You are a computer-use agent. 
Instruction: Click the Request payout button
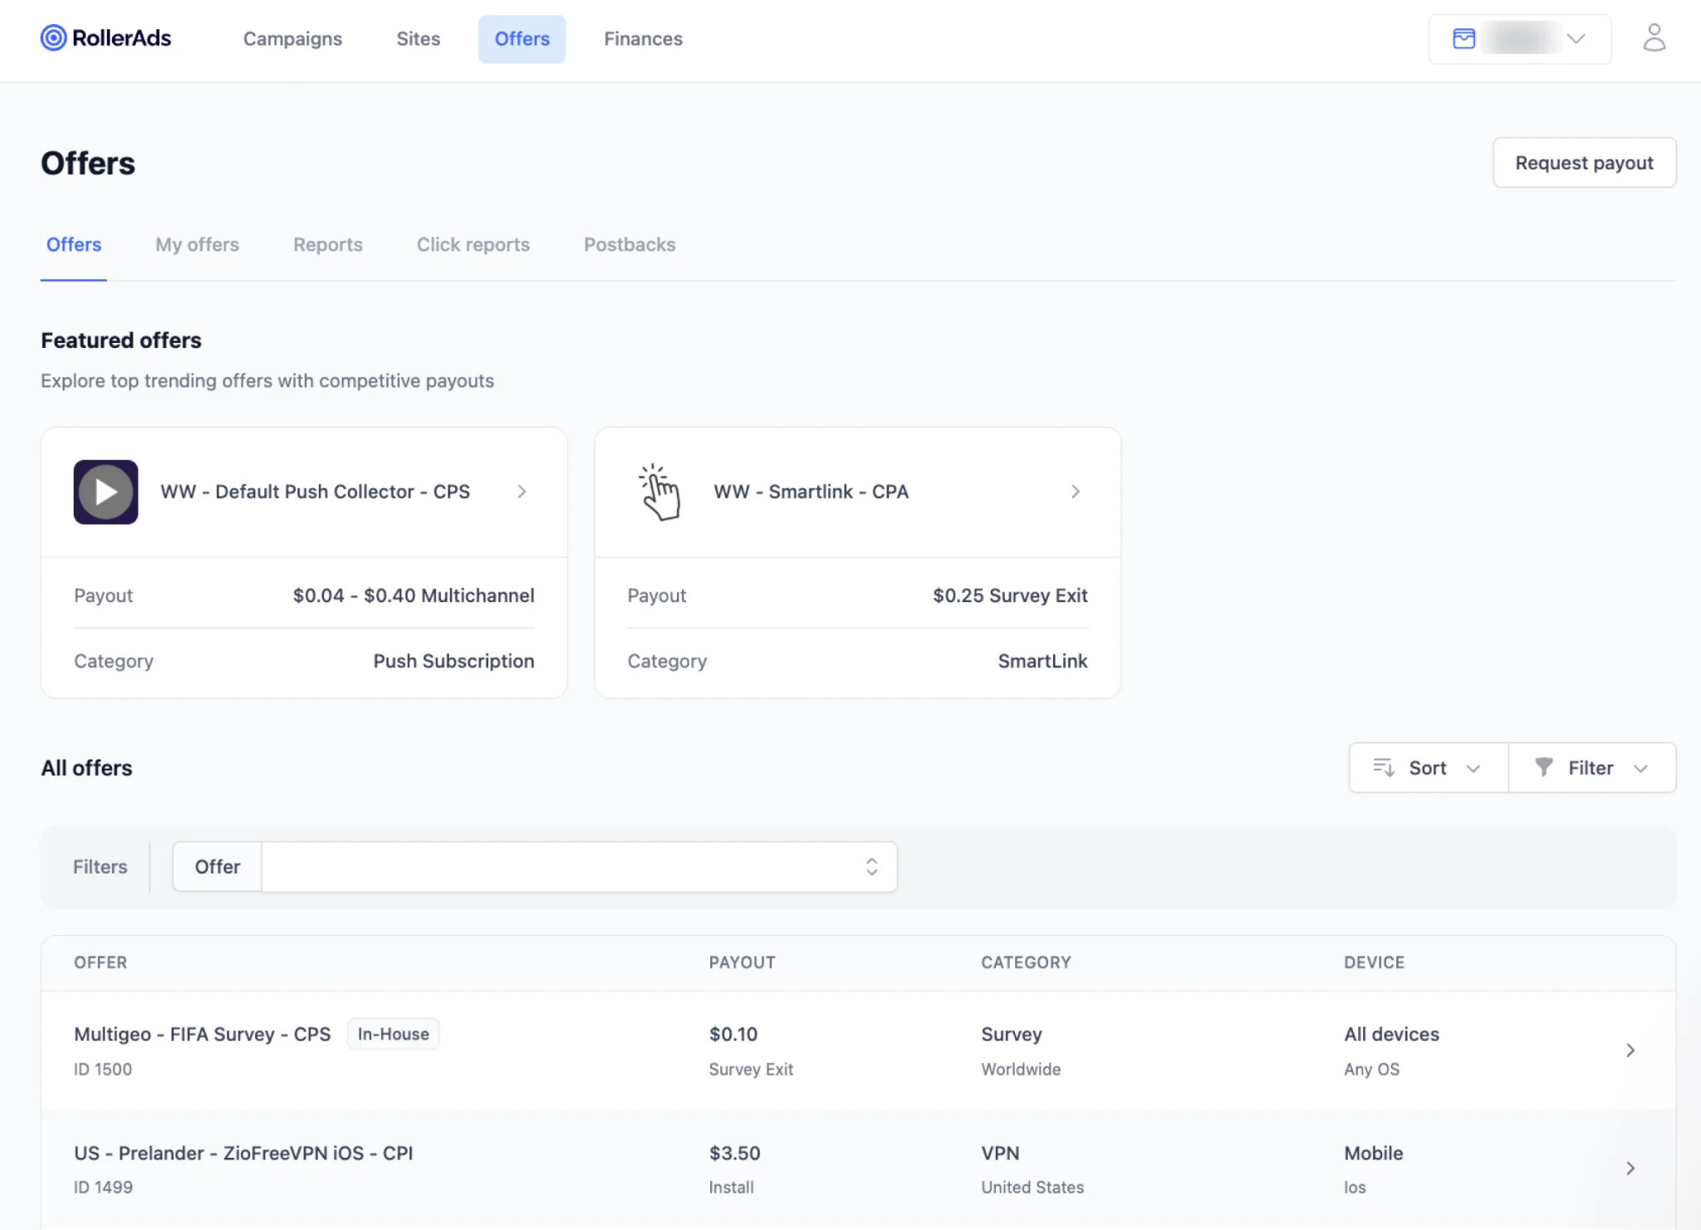pos(1584,163)
